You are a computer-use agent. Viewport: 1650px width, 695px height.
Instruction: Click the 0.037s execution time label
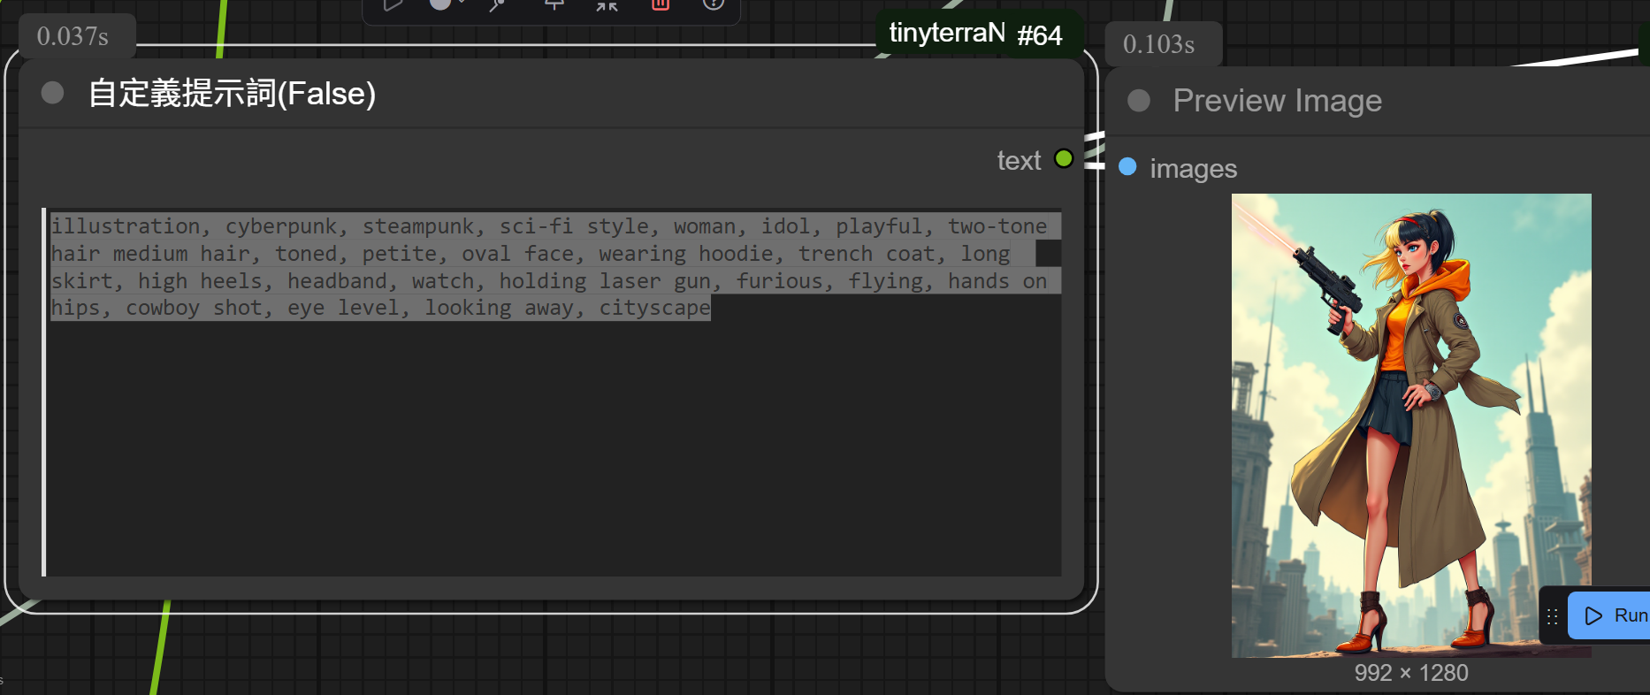pyautogui.click(x=73, y=37)
